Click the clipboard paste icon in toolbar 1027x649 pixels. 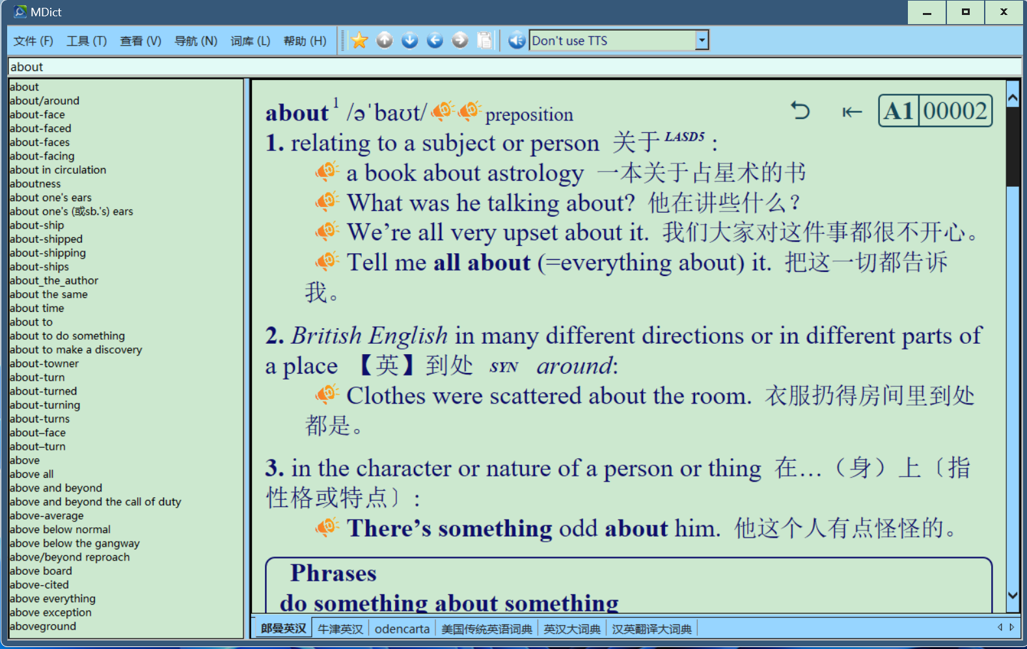point(485,41)
